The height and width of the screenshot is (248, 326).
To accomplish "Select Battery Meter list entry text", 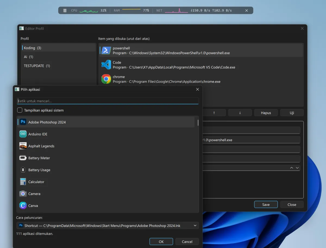I will (x=39, y=158).
